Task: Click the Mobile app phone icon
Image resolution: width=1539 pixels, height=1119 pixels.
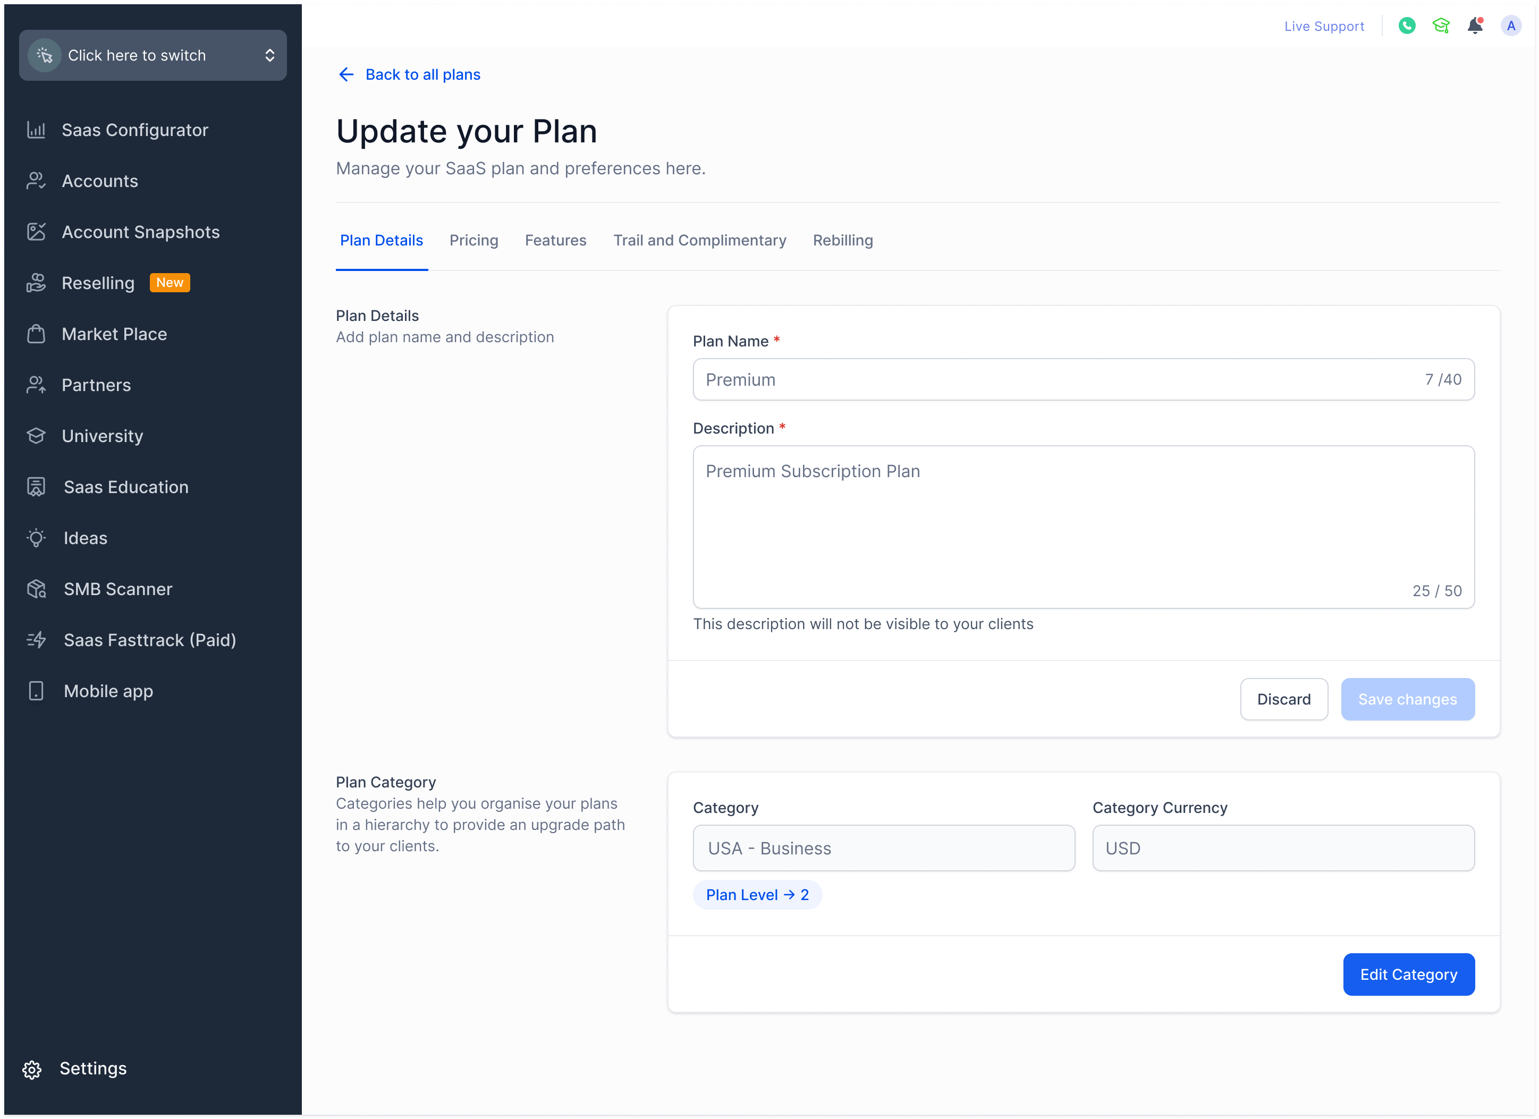Action: [x=36, y=691]
